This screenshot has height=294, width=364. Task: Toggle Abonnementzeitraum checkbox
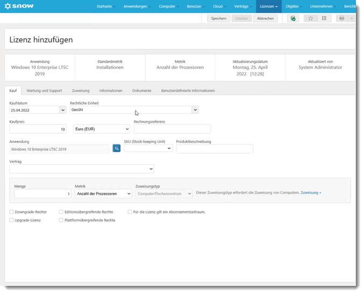130,212
